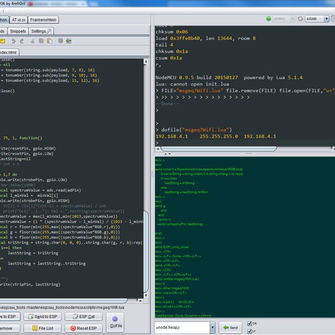Click the "send: ESP_cmd_close" log line
Viewport: 335px width, 335px height.
point(172,247)
